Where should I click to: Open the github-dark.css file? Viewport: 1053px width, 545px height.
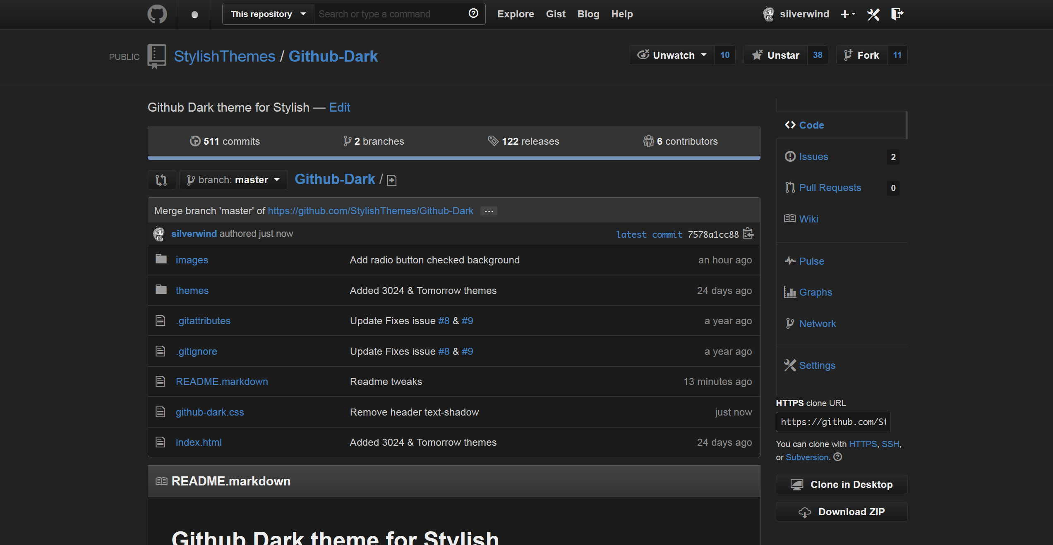click(210, 412)
